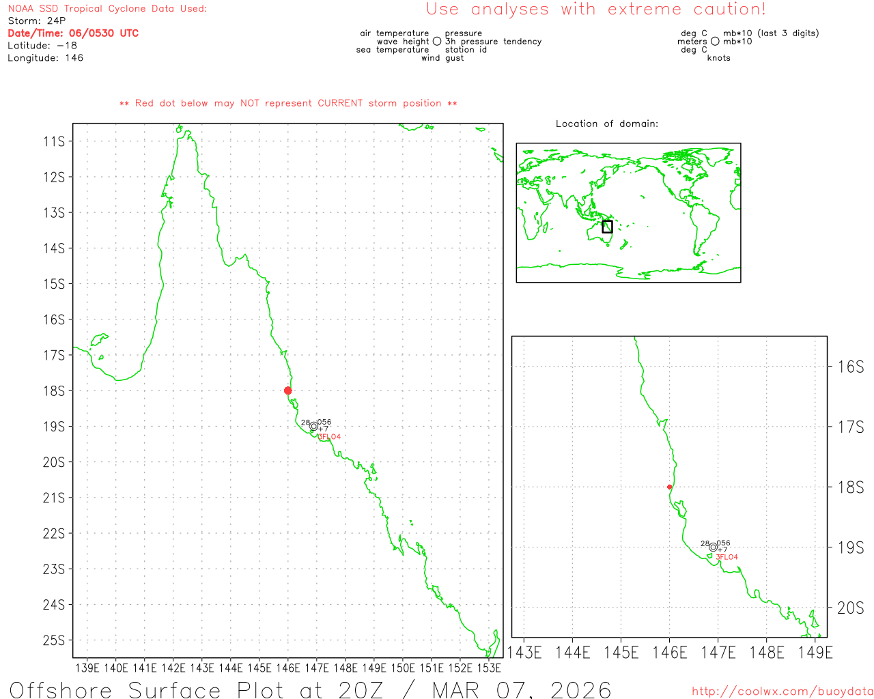This screenshot has width=874, height=699.
Task: Click the 20S latitude label on inset map
Action: (x=851, y=608)
